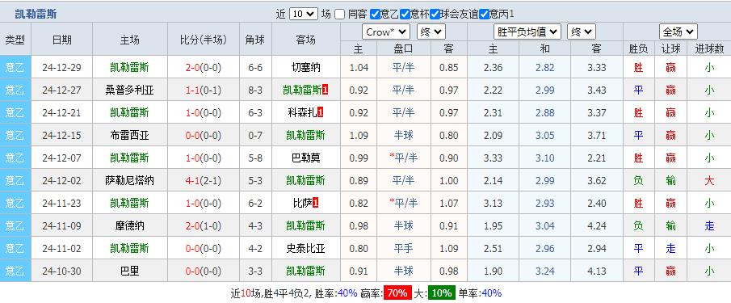Image resolution: width=731 pixels, height=303 pixels.
Task: Click the 盘口 column header
Action: [x=404, y=48]
